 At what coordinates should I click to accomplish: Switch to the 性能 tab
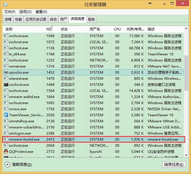coord(19,19)
